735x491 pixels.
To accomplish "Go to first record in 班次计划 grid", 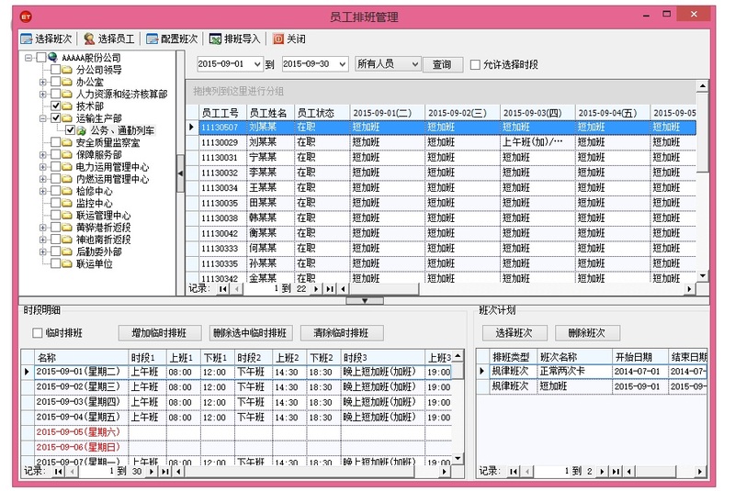I will [x=514, y=472].
